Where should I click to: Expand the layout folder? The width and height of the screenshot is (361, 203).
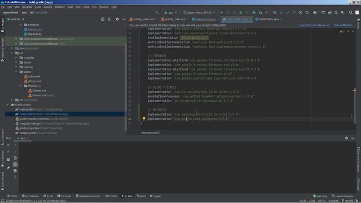[x=16, y=63]
